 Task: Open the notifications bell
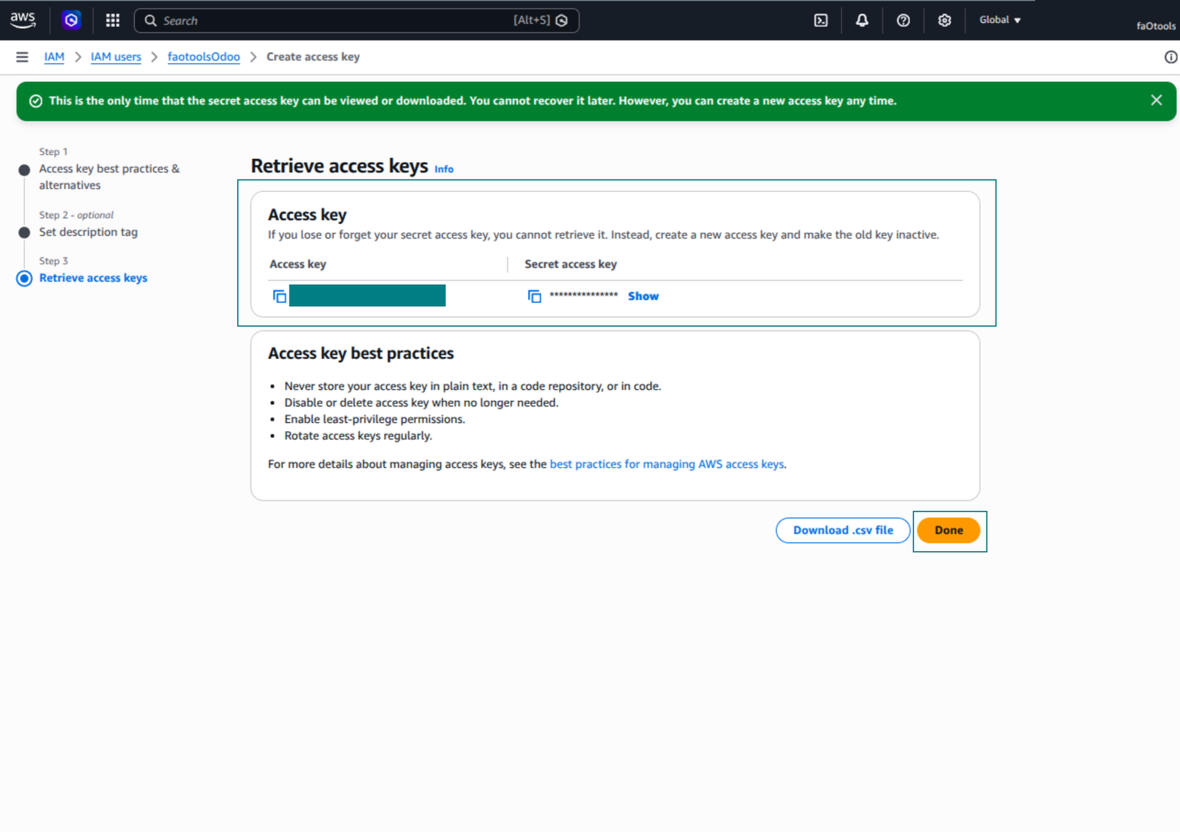pyautogui.click(x=862, y=20)
